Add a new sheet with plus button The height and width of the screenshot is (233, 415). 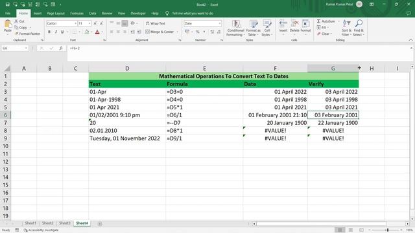point(100,224)
